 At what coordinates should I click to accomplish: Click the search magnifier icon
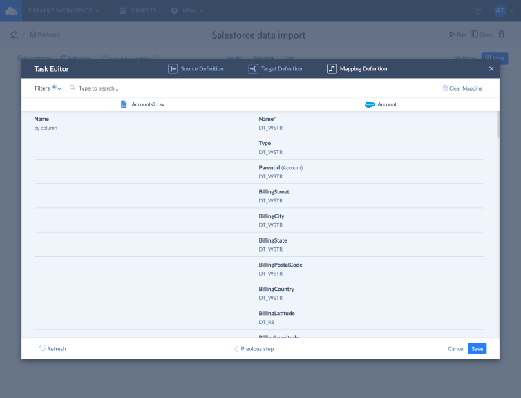pos(72,88)
